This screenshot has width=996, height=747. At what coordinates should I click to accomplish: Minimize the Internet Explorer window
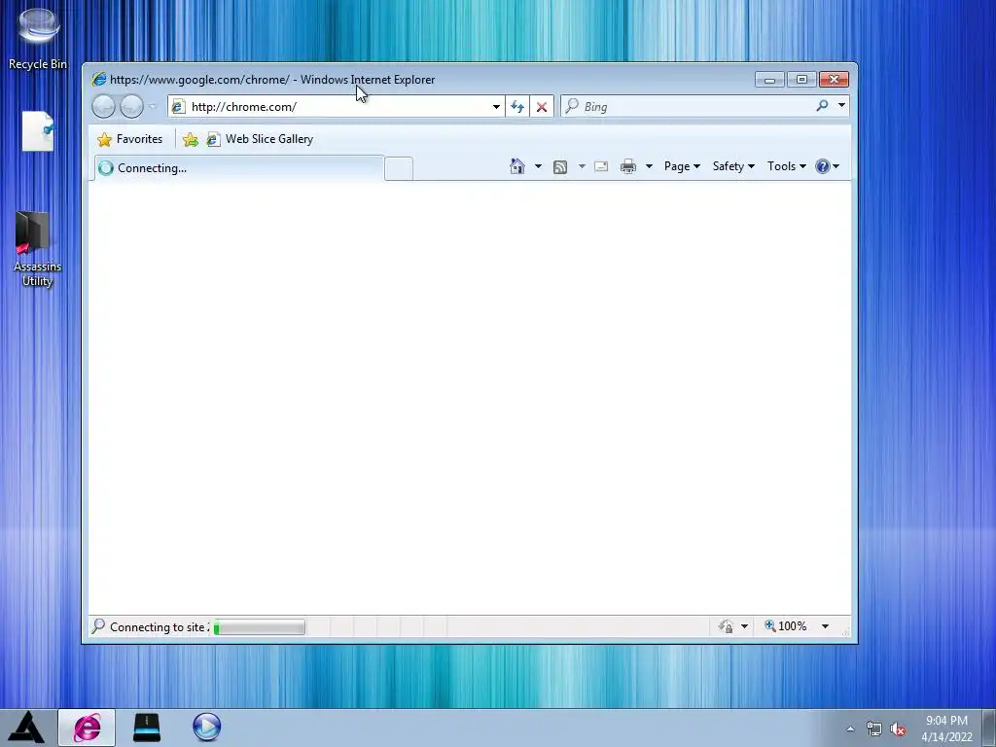click(x=769, y=80)
